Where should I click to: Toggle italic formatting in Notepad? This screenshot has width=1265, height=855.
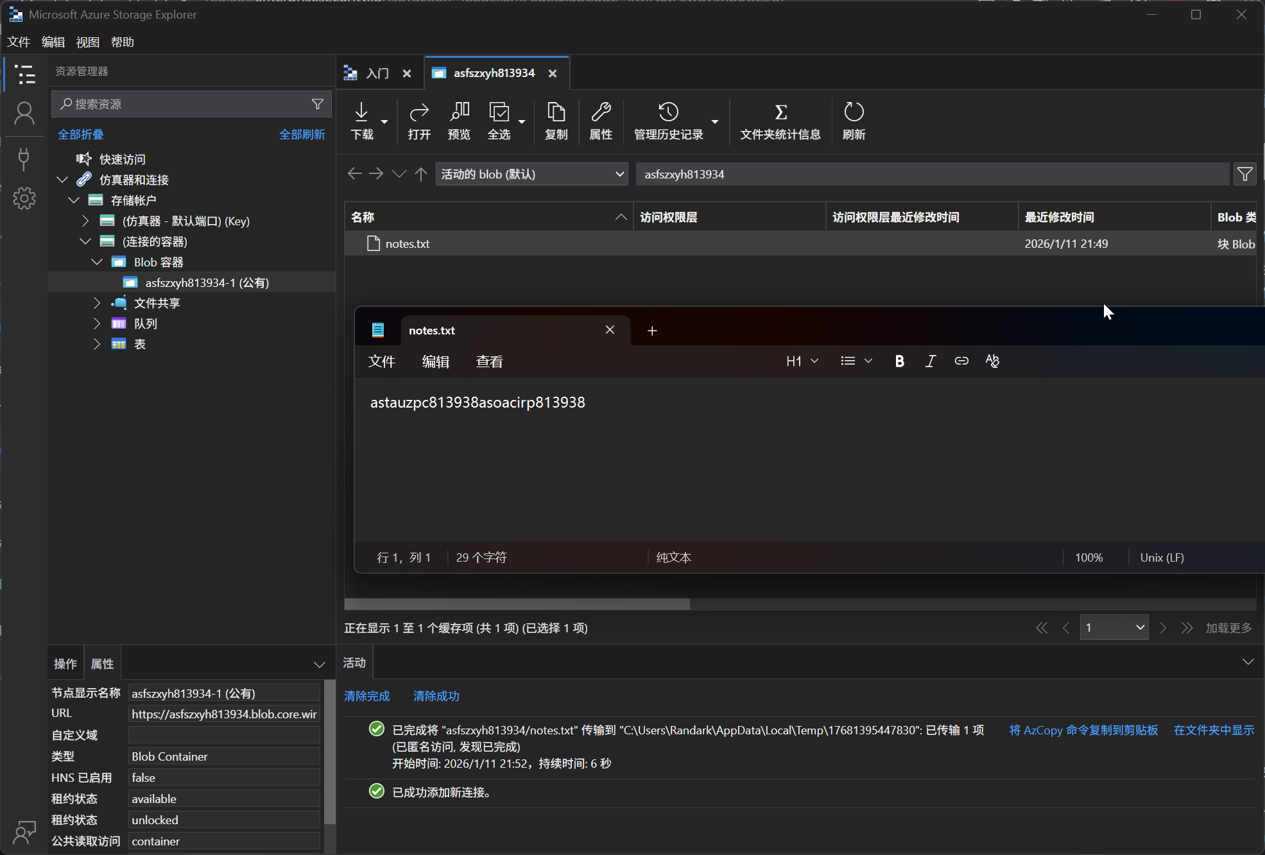point(930,361)
